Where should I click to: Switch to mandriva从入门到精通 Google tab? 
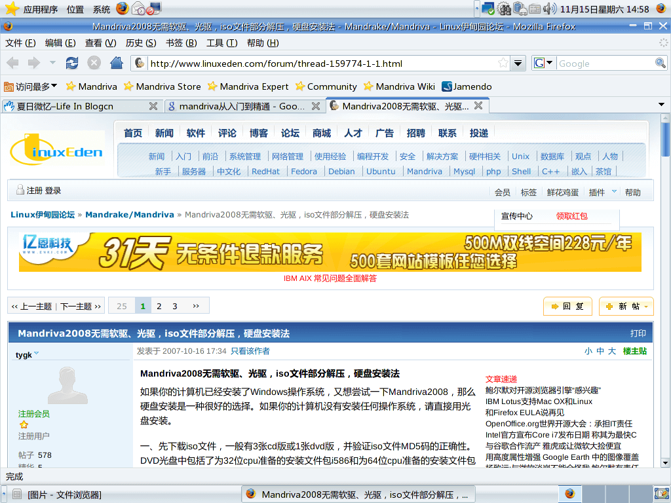click(x=244, y=106)
